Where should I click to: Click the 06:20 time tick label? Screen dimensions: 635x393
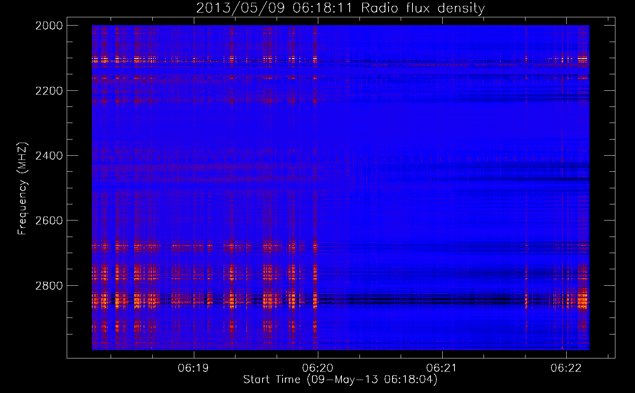click(x=318, y=368)
